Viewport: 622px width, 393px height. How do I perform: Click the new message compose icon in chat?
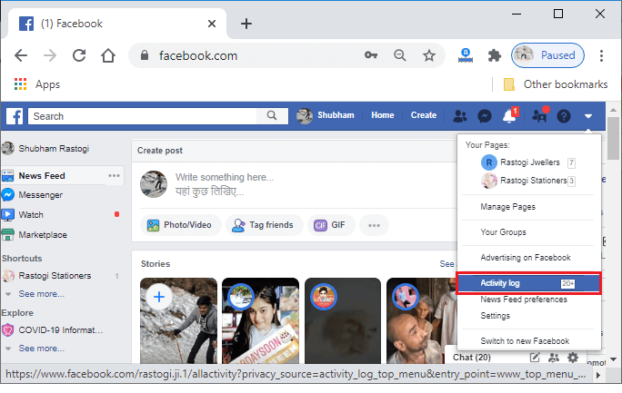coord(535,358)
